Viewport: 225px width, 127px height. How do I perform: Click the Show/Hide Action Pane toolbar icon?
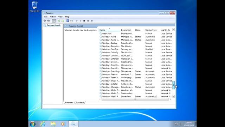point(71,21)
